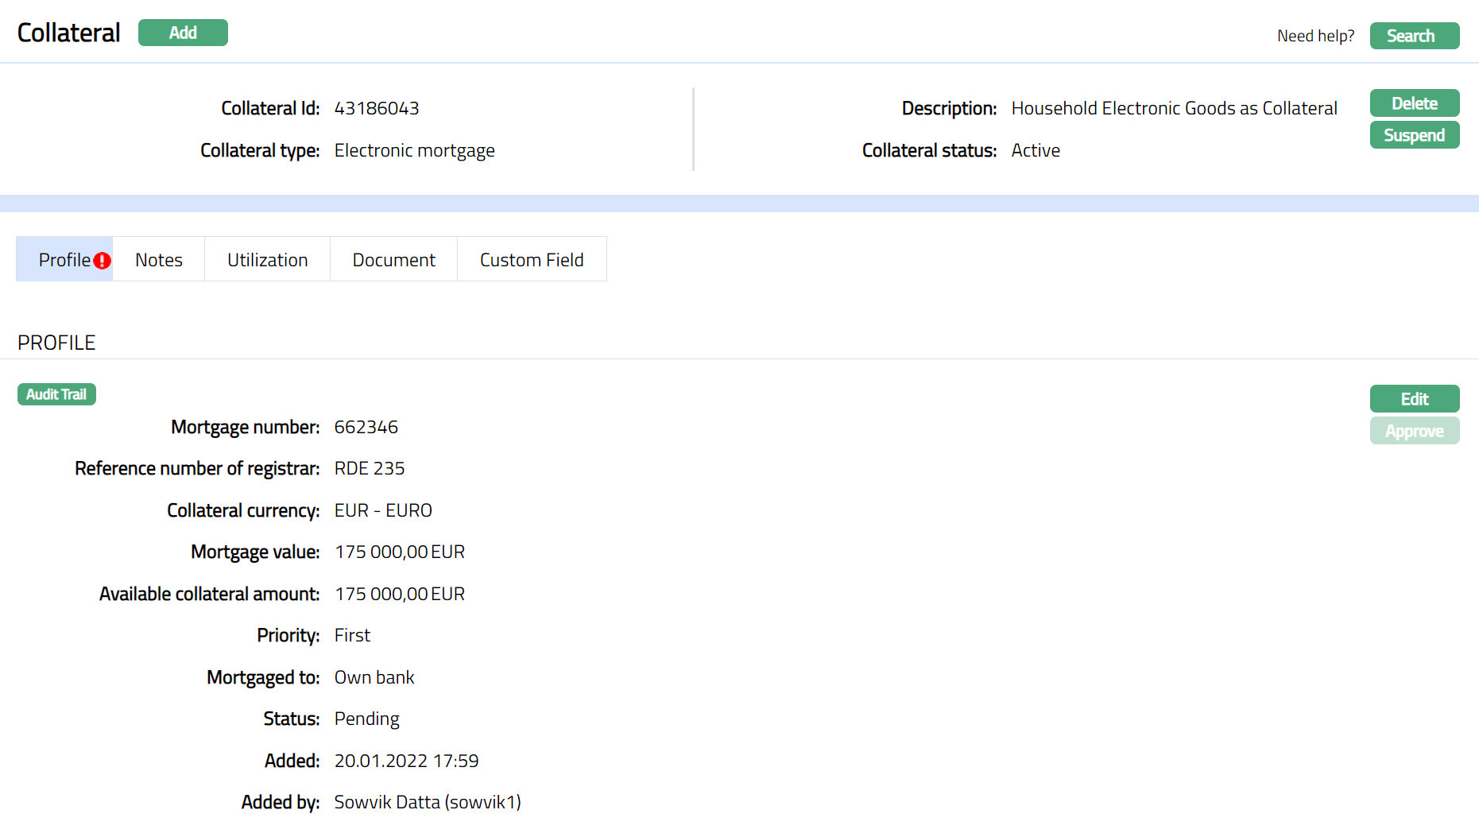The image size is (1479, 837).
Task: Click the Search button
Action: (1413, 36)
